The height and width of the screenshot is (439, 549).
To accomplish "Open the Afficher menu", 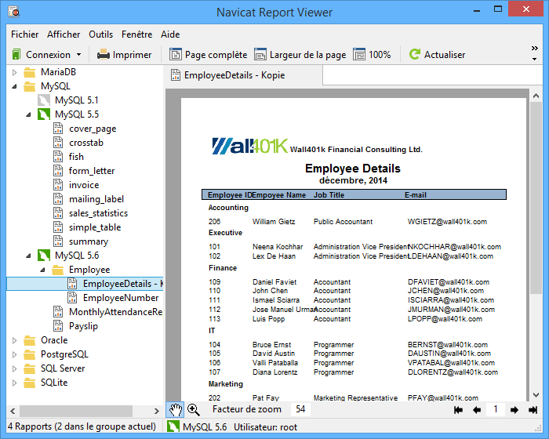I will [x=64, y=34].
